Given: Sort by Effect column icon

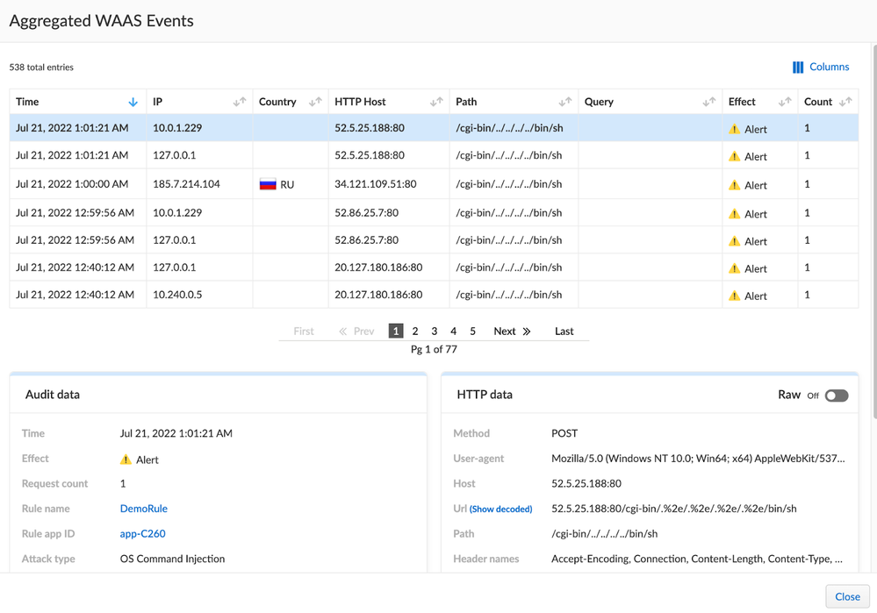Looking at the screenshot, I should point(785,103).
